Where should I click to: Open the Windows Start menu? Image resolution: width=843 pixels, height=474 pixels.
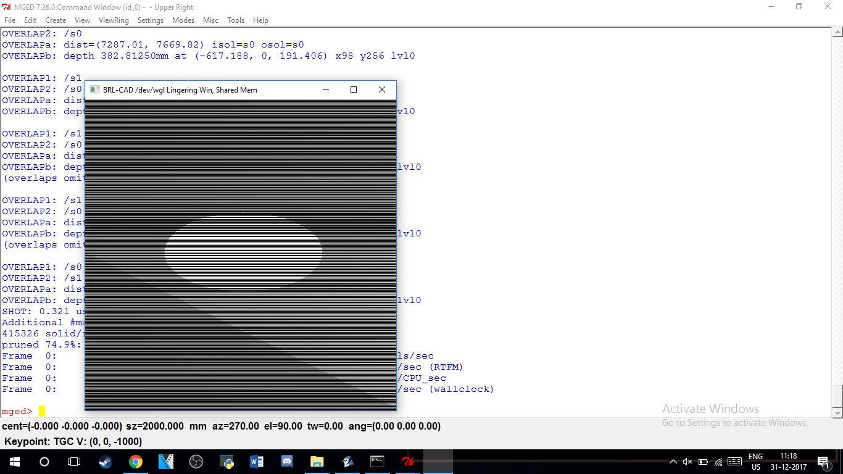[14, 462]
